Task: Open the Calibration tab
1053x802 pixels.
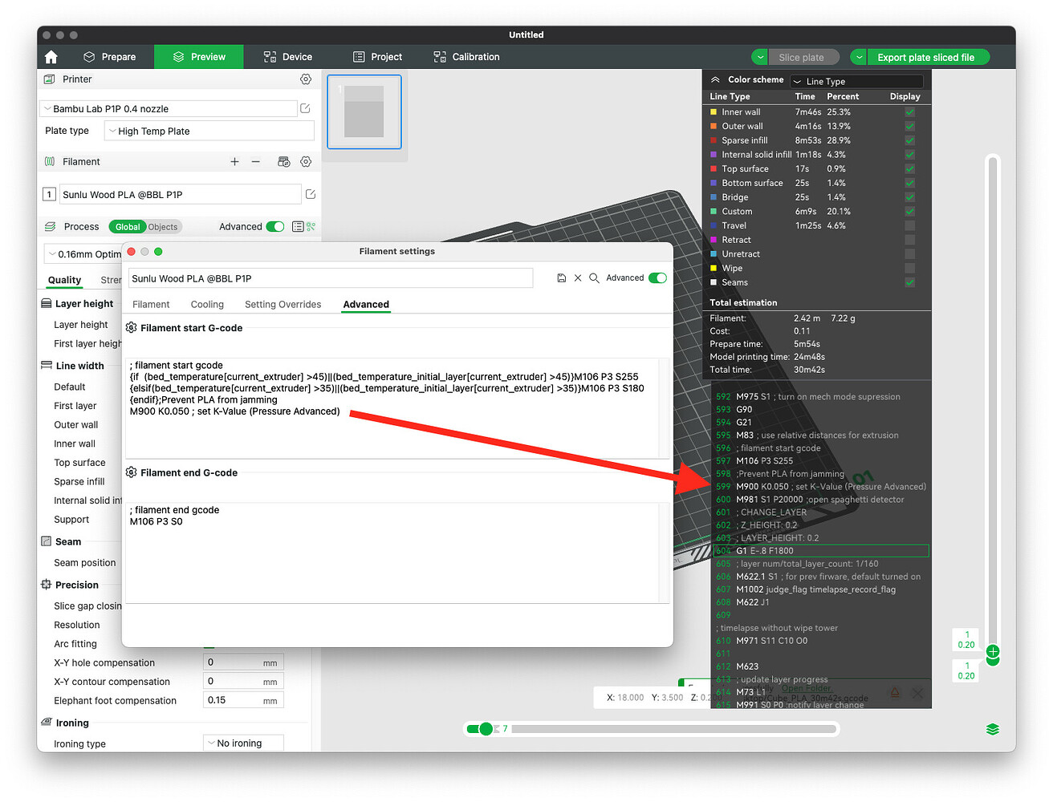Action: [466, 57]
